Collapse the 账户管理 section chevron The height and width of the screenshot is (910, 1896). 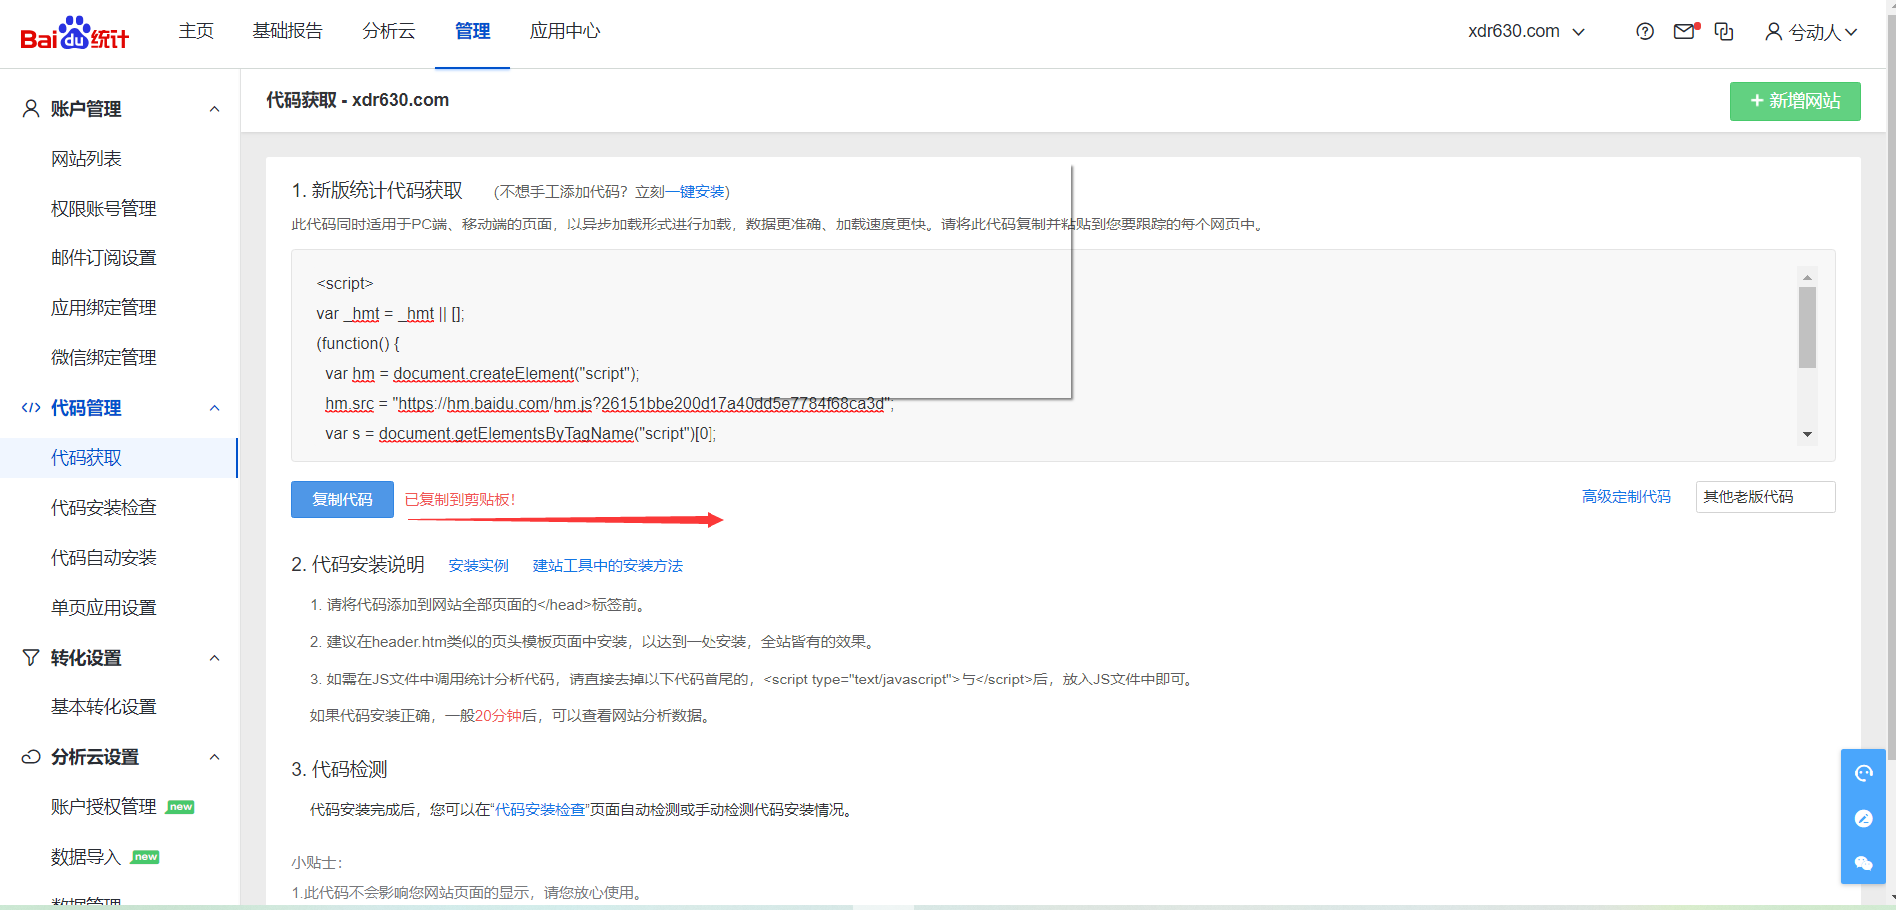click(214, 108)
